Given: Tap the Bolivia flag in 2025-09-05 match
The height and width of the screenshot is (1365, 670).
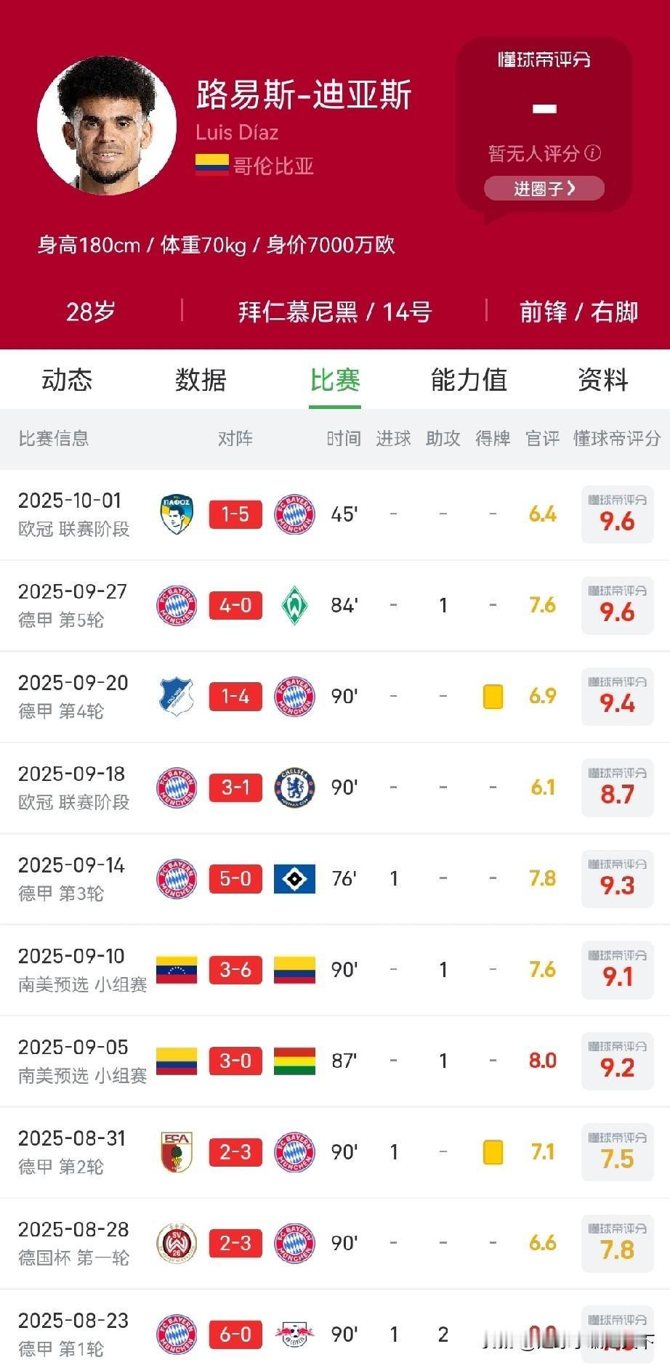Looking at the screenshot, I should 294,1061.
